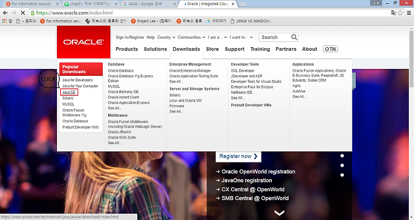414x220 pixels.
Task: Click Linux and Oracle VM link
Action: point(185,101)
